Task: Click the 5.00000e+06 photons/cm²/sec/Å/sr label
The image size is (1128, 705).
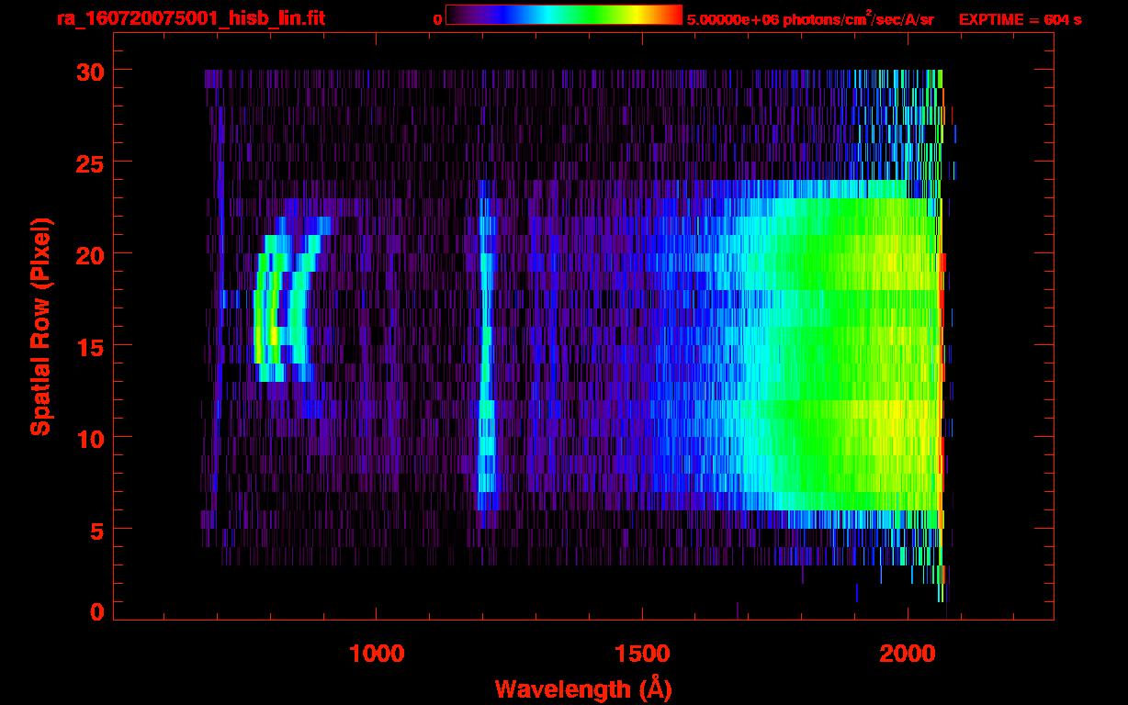Action: coord(810,18)
